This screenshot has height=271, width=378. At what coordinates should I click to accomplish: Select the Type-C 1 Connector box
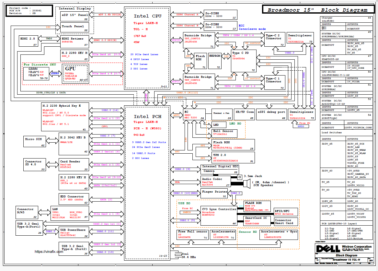pos(275,83)
